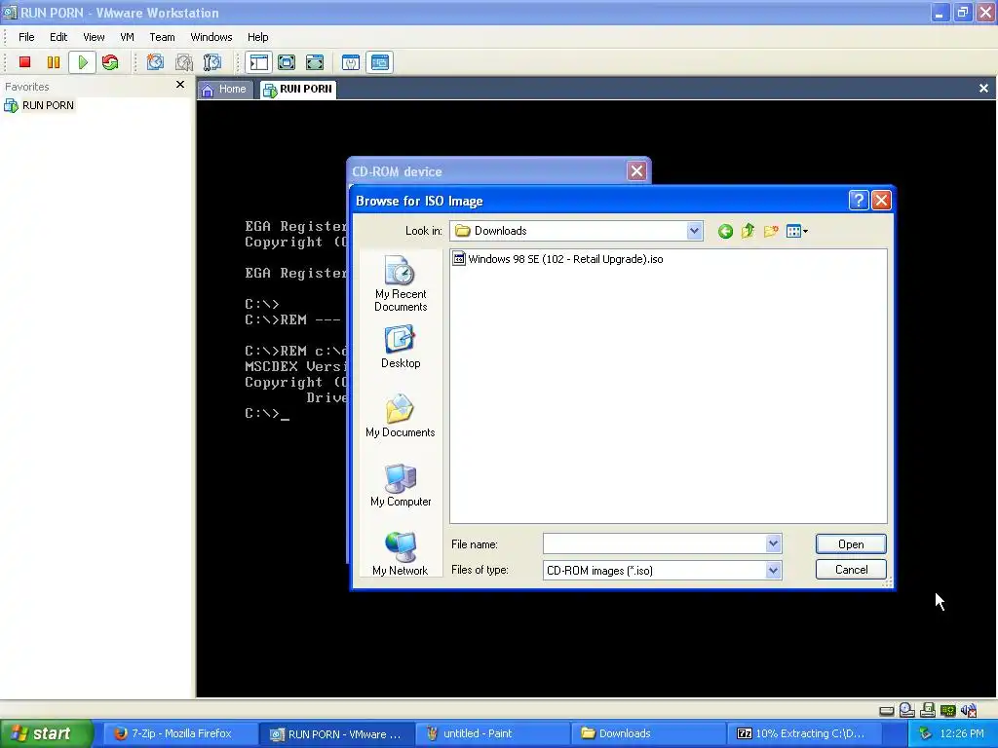Open the Windows menu
The width and height of the screenshot is (998, 748).
point(211,37)
